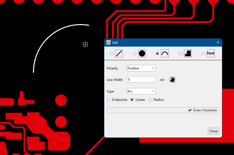Image resolution: width=234 pixels, height=155 pixels.
Task: Uncheck the Draw Clockwise checkbox
Action: (190, 110)
